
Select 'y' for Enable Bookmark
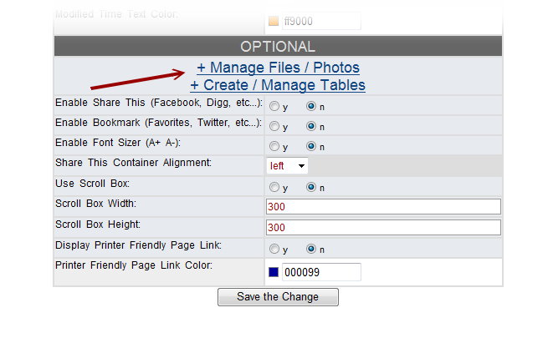[274, 126]
